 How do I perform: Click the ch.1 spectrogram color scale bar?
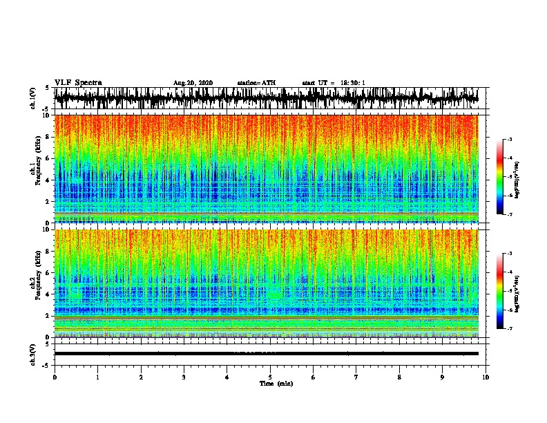click(499, 177)
